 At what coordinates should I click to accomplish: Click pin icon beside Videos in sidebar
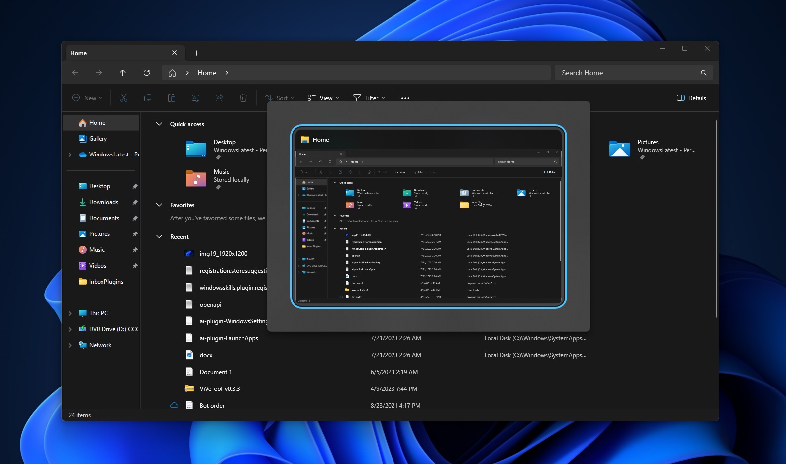pyautogui.click(x=135, y=266)
